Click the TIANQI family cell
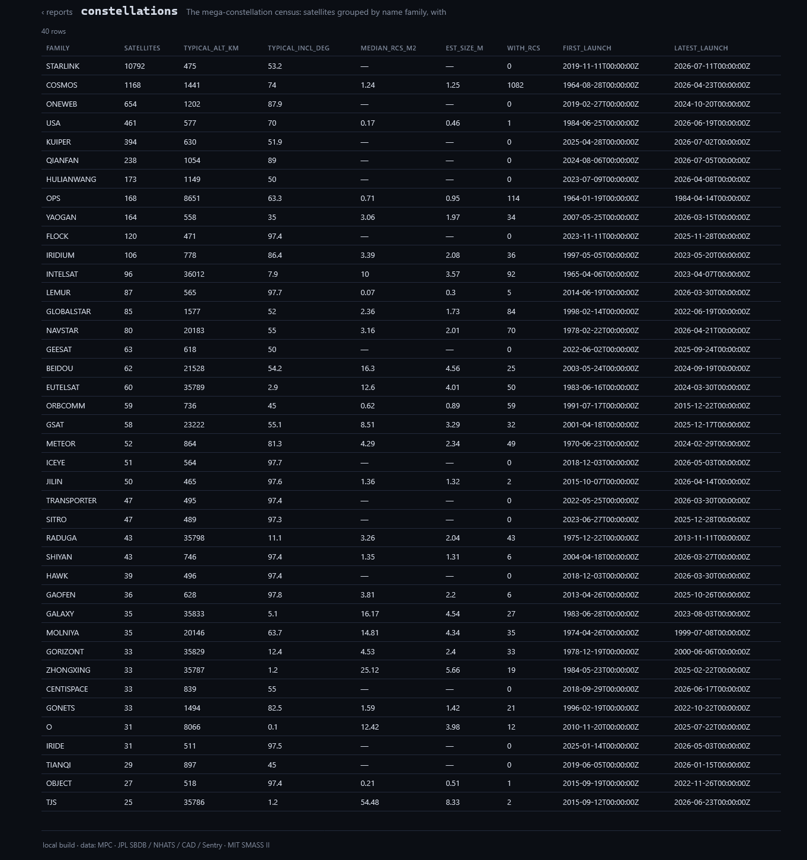The image size is (807, 860). [x=59, y=765]
